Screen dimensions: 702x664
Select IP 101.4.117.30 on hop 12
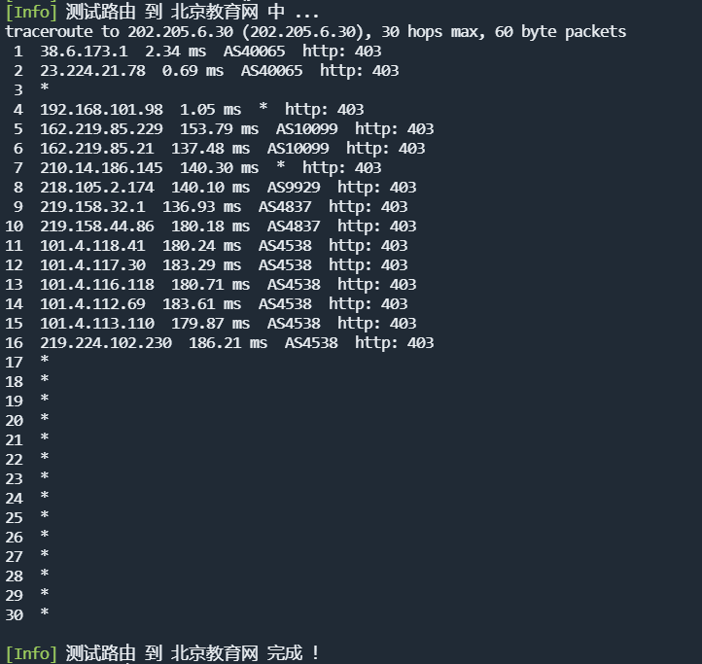(x=92, y=265)
